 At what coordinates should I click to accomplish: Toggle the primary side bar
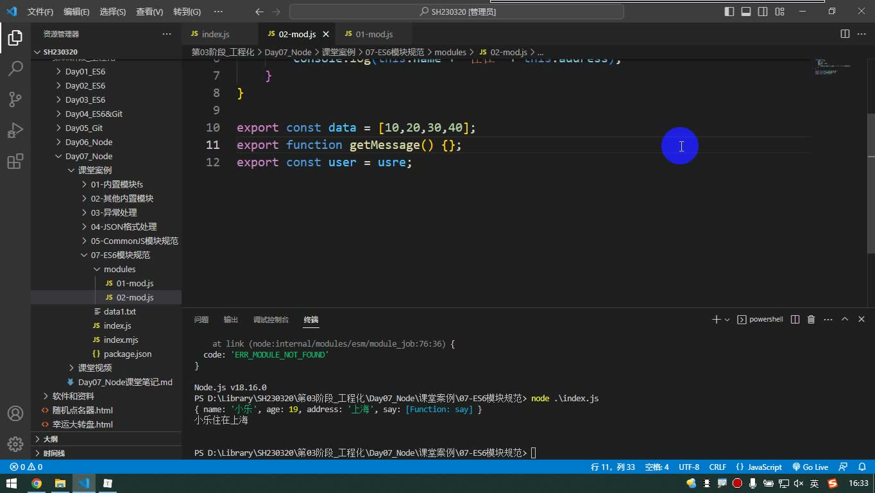point(729,12)
